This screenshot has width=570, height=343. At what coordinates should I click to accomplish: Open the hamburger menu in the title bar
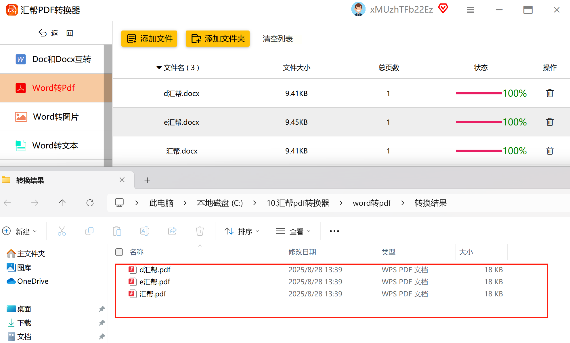(x=470, y=10)
